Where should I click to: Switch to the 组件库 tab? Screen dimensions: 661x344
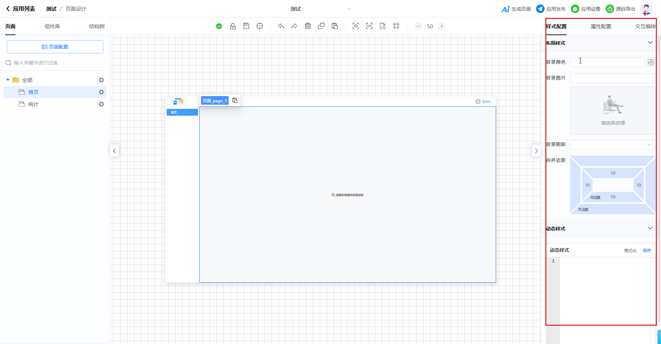click(52, 27)
